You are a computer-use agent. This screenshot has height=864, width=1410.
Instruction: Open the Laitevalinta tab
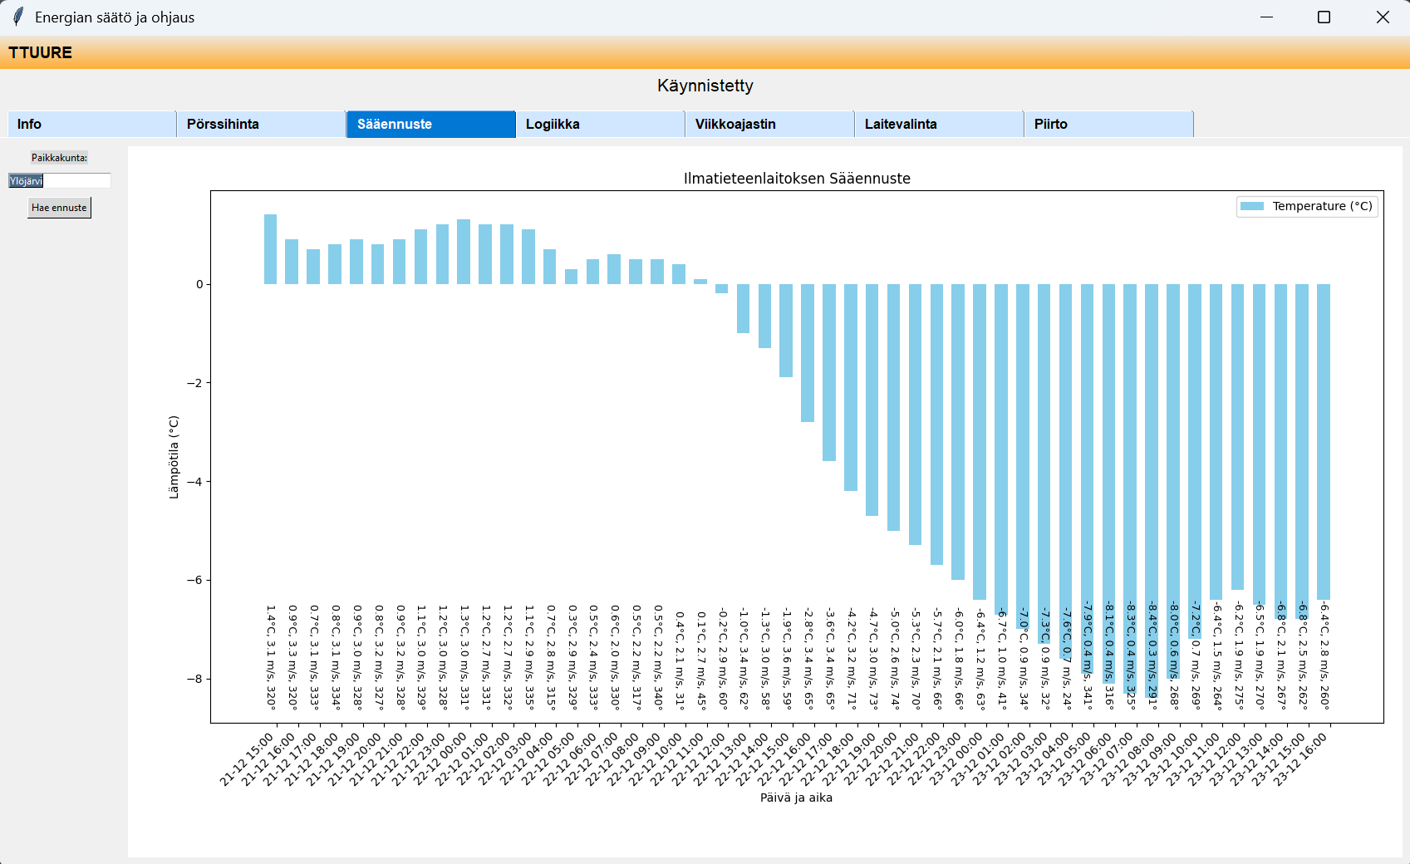point(939,124)
